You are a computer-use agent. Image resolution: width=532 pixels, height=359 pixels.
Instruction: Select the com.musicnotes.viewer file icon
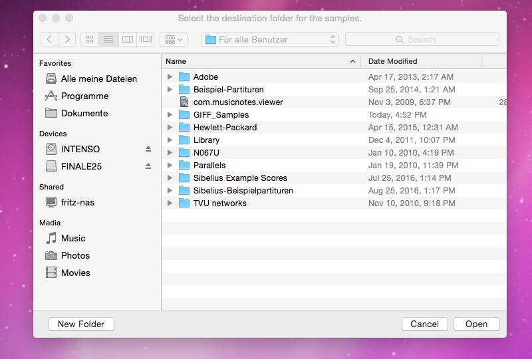point(184,102)
